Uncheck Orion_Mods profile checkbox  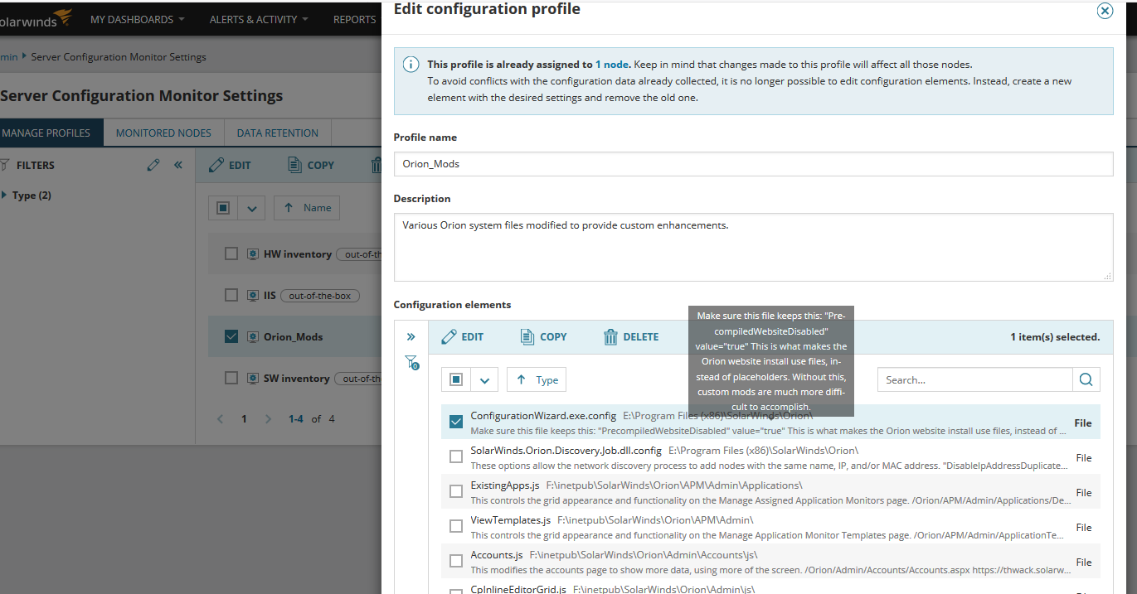pyautogui.click(x=231, y=336)
